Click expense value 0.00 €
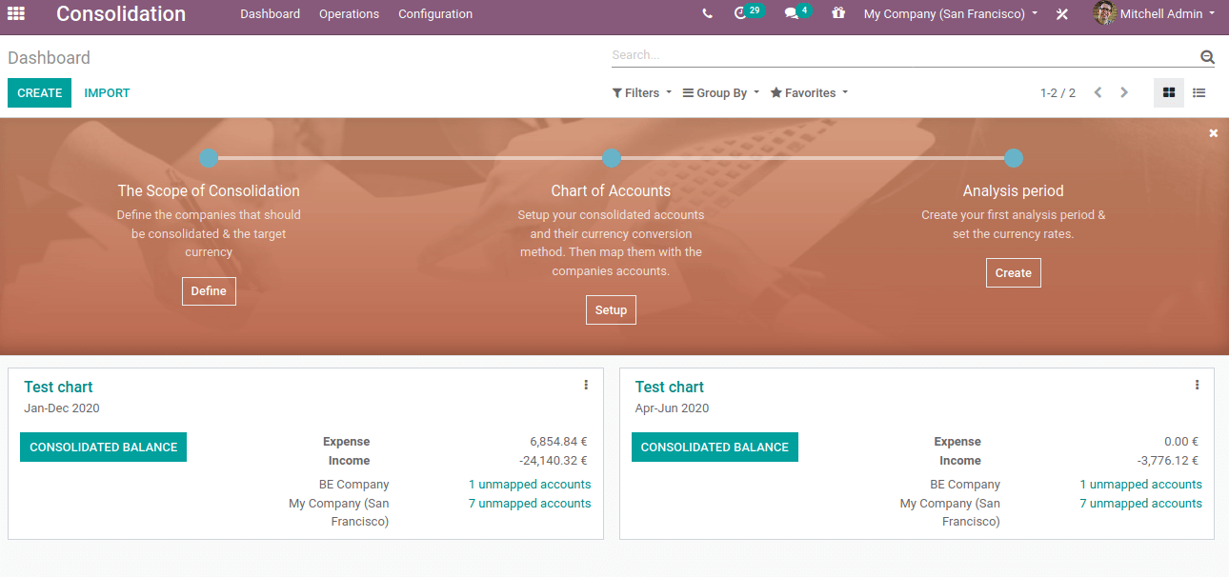The height and width of the screenshot is (577, 1229). click(x=1181, y=442)
